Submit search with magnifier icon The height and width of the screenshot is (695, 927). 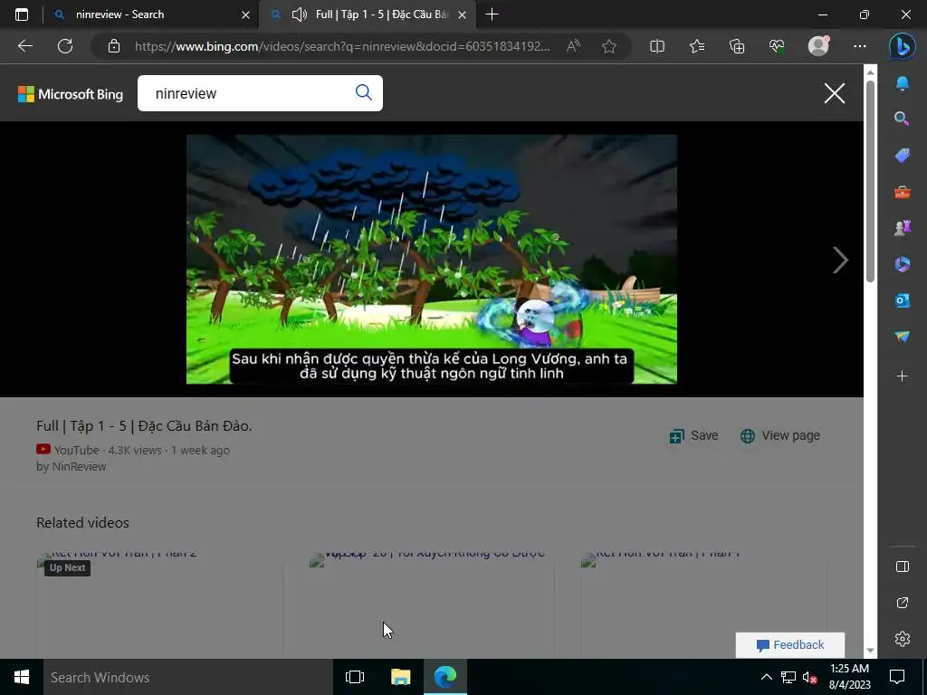[x=364, y=92]
